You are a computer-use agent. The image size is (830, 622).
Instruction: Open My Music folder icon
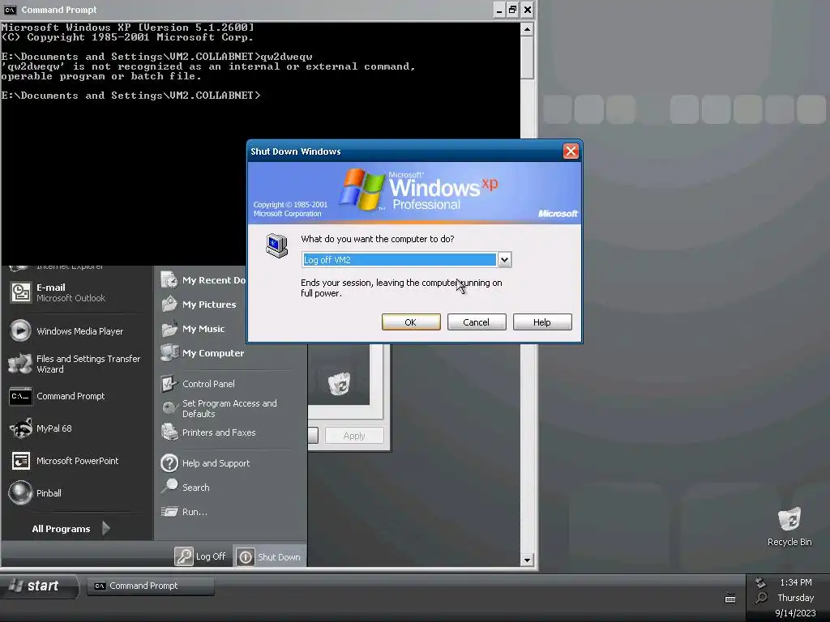[x=169, y=329]
